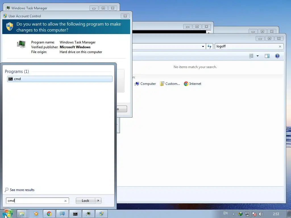
Task: Click the tray icon left of the network icon
Action: [x=240, y=214]
